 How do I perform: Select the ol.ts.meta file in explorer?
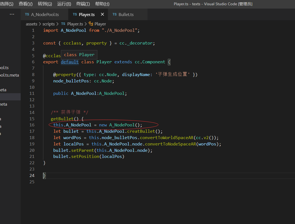(x=9, y=75)
